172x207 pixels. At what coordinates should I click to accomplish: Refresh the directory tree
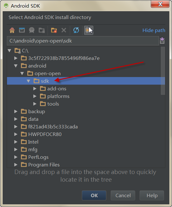76,30
